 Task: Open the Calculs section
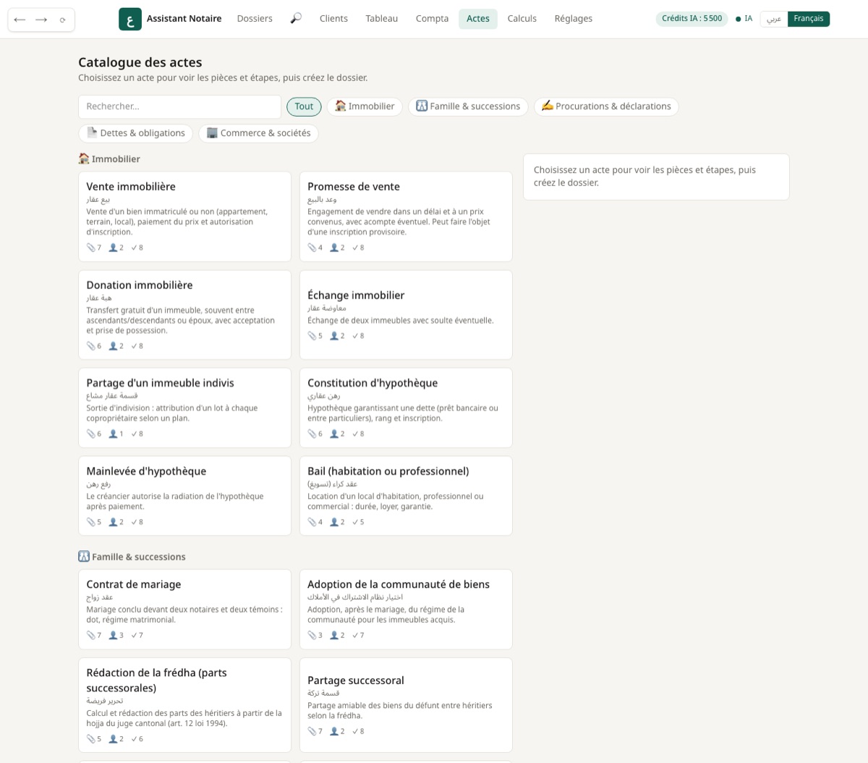tap(522, 19)
